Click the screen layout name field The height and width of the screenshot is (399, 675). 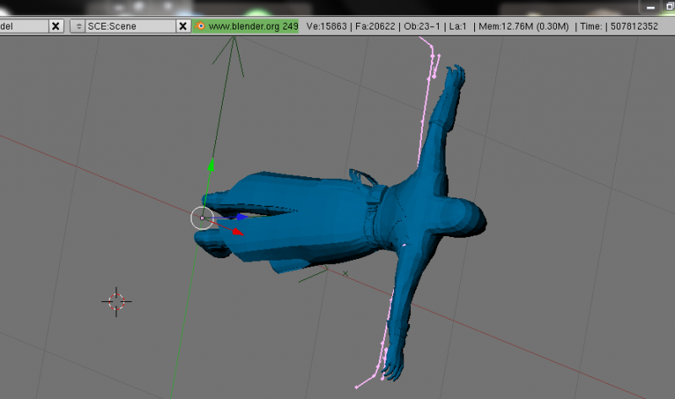point(22,26)
